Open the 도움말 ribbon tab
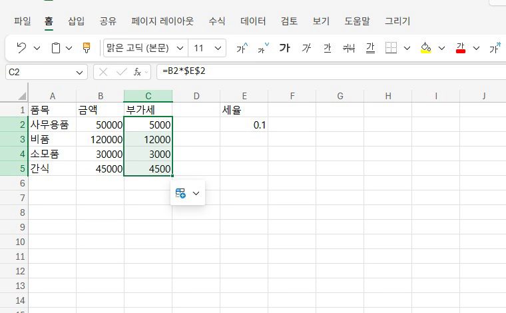 pyautogui.click(x=357, y=21)
